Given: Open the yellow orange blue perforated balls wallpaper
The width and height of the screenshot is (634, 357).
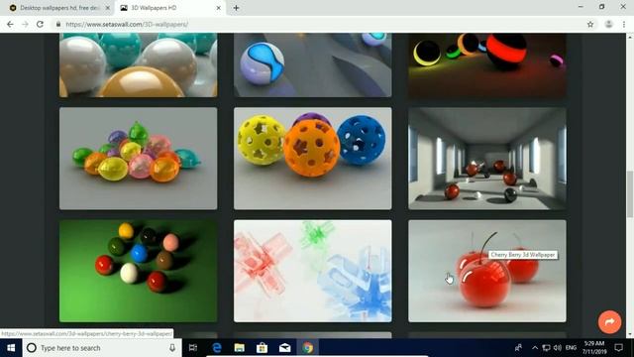Looking at the screenshot, I should [x=313, y=159].
